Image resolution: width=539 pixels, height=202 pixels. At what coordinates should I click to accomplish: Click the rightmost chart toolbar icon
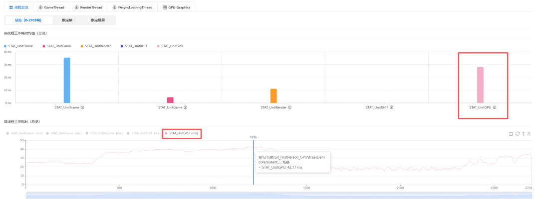coord(530,134)
